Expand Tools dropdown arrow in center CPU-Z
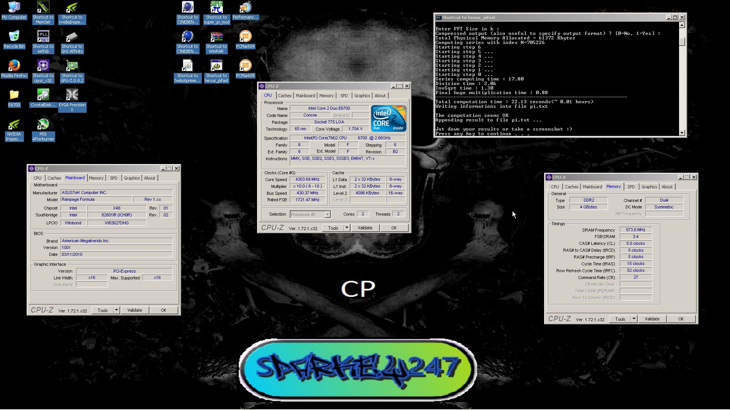Image resolution: width=730 pixels, height=410 pixels. (347, 228)
